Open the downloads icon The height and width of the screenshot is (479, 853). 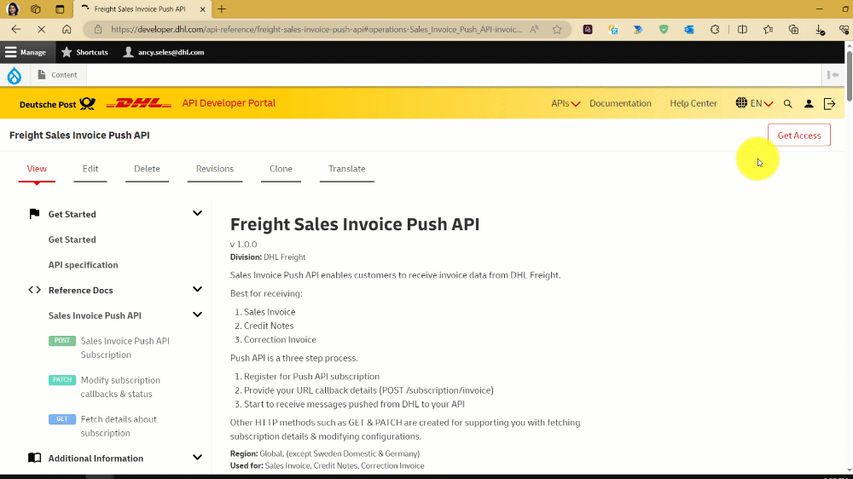pos(820,30)
